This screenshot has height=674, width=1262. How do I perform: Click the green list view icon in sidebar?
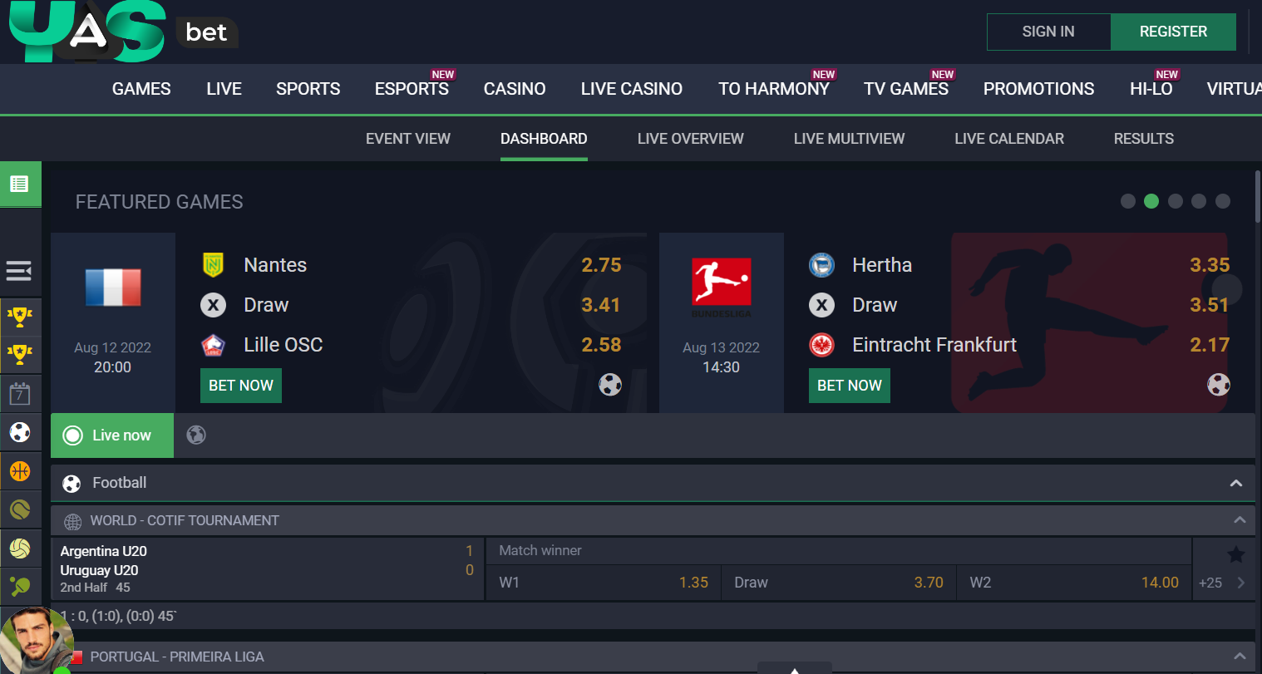click(20, 184)
